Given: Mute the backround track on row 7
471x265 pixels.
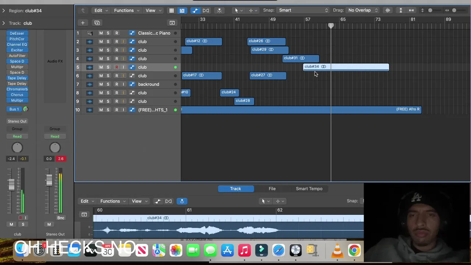Looking at the screenshot, I should coord(101,84).
